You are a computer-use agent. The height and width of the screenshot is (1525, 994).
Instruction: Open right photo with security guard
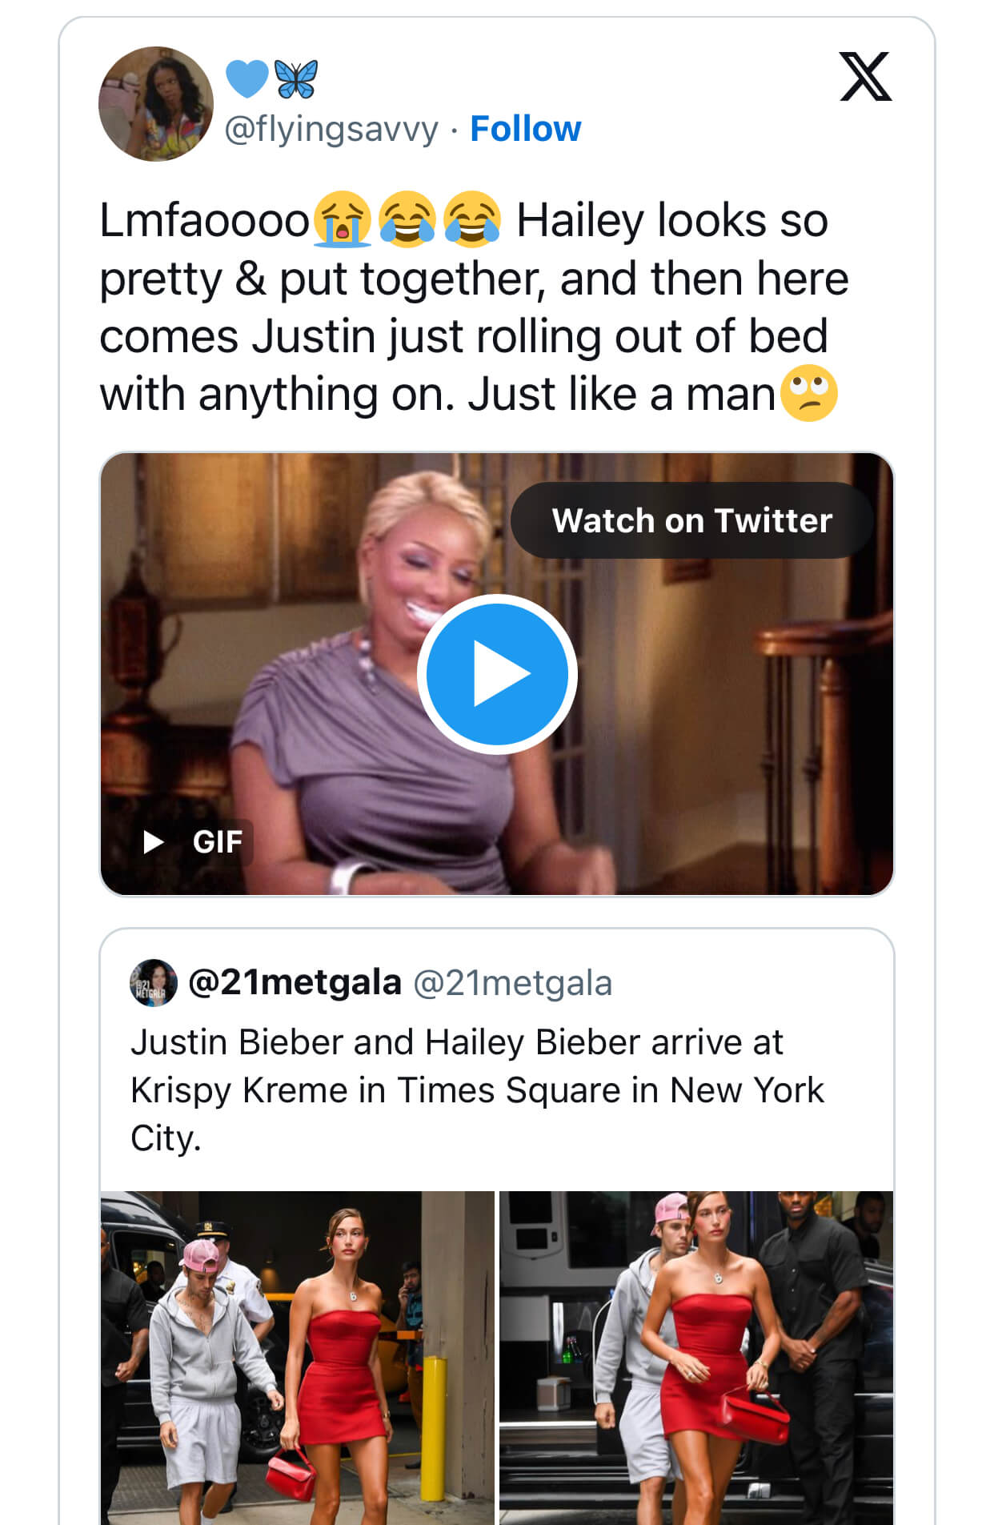[x=695, y=1357]
